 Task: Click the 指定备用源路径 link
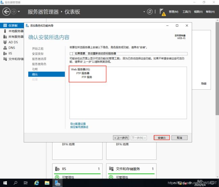coord(79,127)
